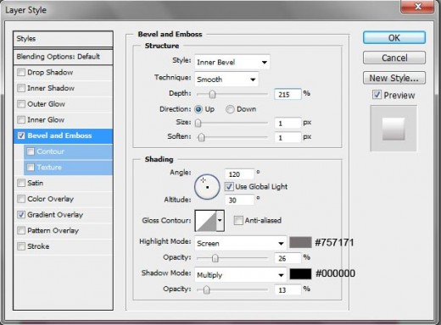Image resolution: width=441 pixels, height=325 pixels.
Task: Open the Shadow Mode dropdown showing Multiply
Action: pyautogui.click(x=240, y=275)
